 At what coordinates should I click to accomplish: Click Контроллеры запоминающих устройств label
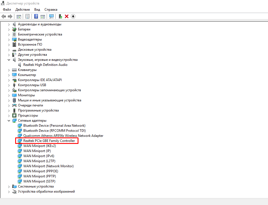49,90
